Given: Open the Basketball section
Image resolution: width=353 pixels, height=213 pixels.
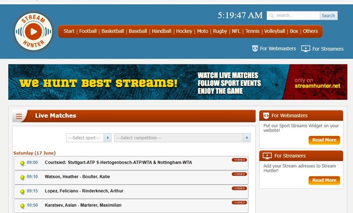Looking at the screenshot, I should (112, 31).
